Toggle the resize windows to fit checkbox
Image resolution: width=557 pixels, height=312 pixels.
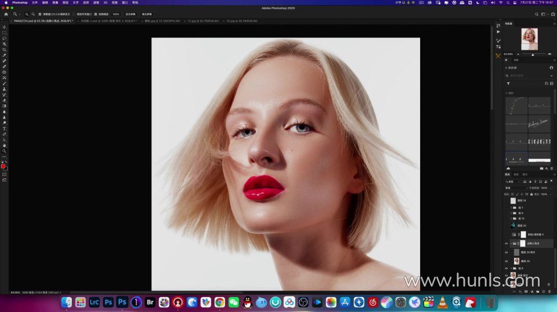[x=39, y=14]
